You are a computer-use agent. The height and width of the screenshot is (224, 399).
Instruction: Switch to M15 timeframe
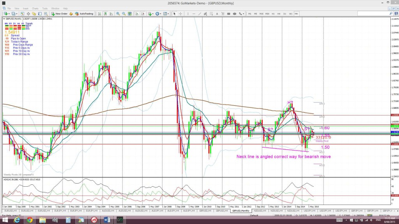pos(261,14)
